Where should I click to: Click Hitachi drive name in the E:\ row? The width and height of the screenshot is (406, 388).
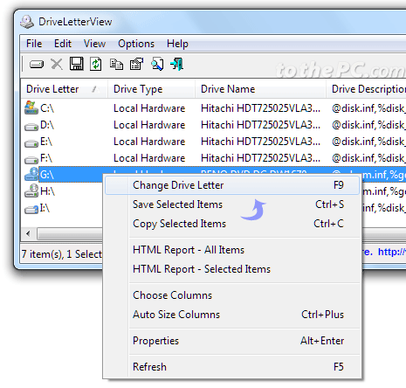[260, 142]
